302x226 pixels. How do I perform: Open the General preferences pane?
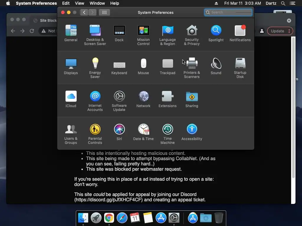coord(71,33)
